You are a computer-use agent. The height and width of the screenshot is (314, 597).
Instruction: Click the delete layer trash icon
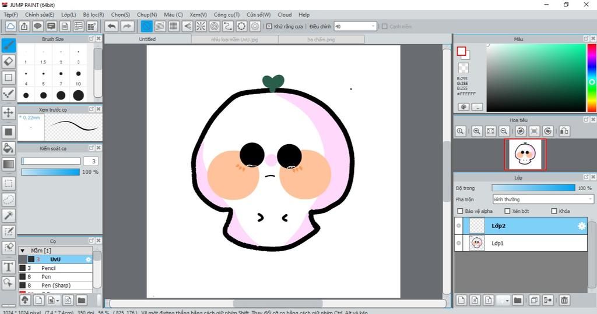564,300
